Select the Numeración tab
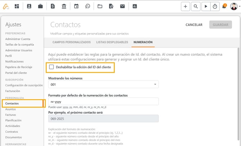Viewport: 241px width, 146px height. [143, 42]
